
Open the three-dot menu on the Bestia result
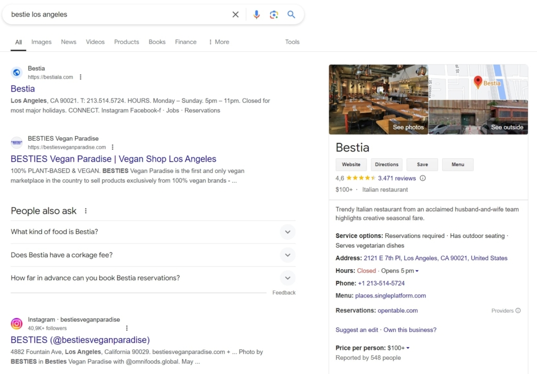coord(80,76)
